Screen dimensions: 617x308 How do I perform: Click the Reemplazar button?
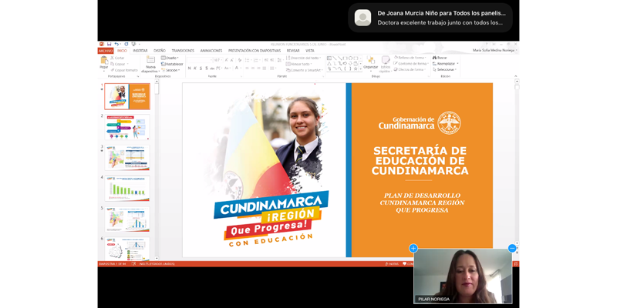(444, 64)
